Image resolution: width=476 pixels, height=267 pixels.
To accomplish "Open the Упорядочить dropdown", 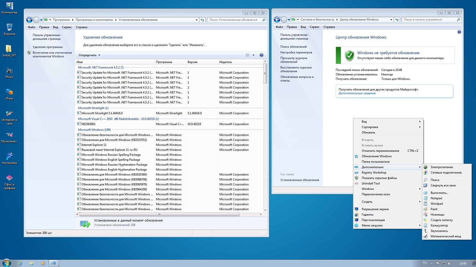I will tap(89, 55).
